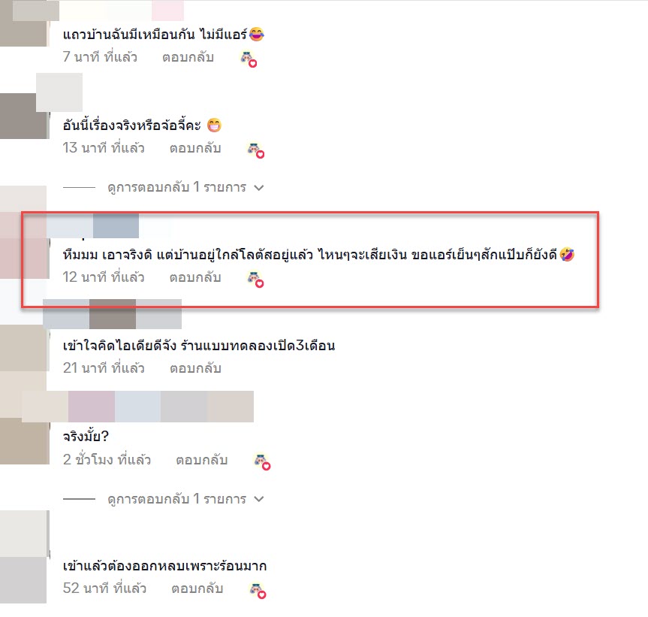Reply to the 21 นาที ที่แล้ว comment
The image size is (648, 617).
tap(195, 368)
